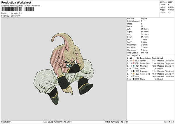Viewport: 175px width, 124px height.
Task: Click the Width value 4.04 in
Action: (x=171, y=10)
